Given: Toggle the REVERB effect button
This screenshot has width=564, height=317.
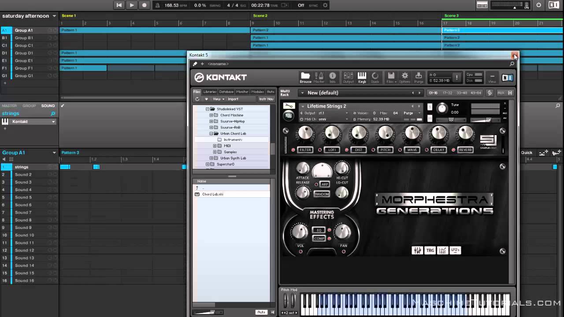Looking at the screenshot, I should pyautogui.click(x=465, y=150).
